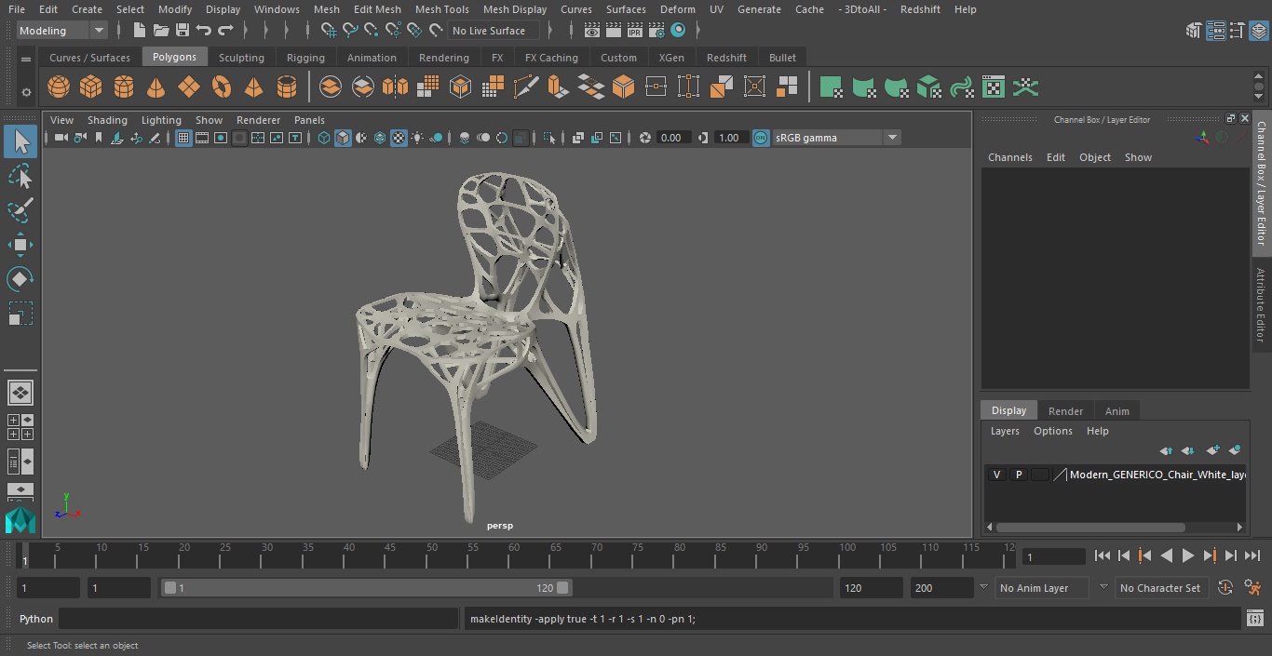
Task: Select the Lasso tool in toolbox
Action: [20, 176]
